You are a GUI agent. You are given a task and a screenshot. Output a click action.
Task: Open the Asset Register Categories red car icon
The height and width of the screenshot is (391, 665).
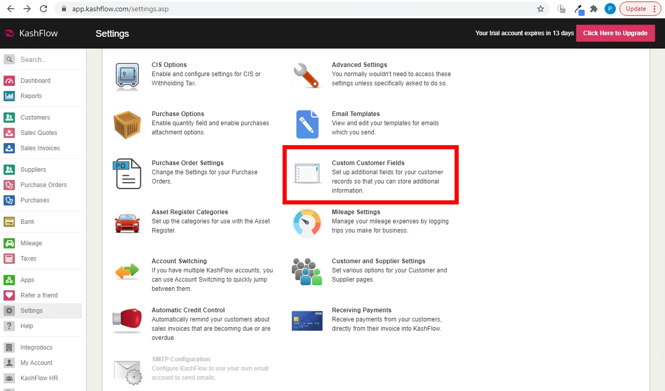[127, 223]
